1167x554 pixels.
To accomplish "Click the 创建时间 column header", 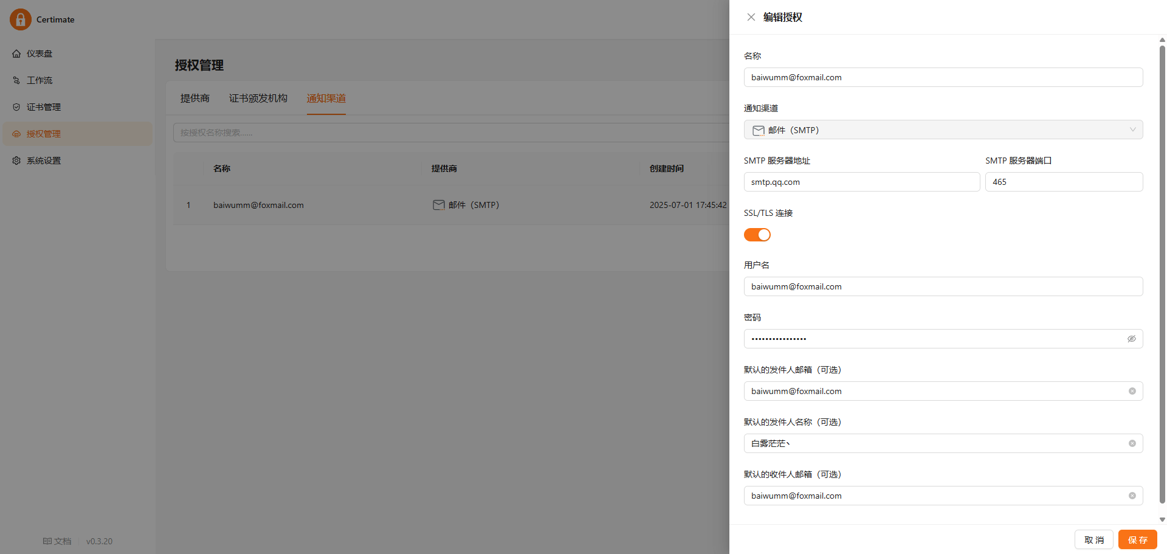I will 667,168.
